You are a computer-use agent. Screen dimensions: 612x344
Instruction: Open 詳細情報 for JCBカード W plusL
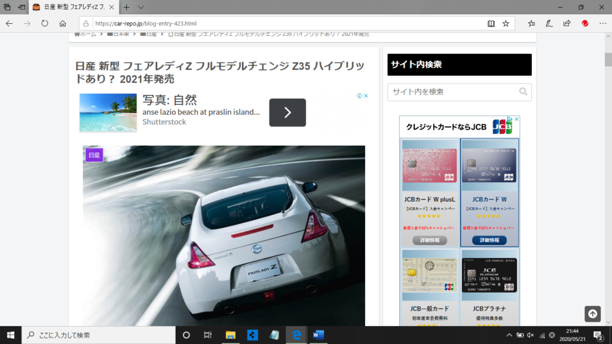coord(430,240)
